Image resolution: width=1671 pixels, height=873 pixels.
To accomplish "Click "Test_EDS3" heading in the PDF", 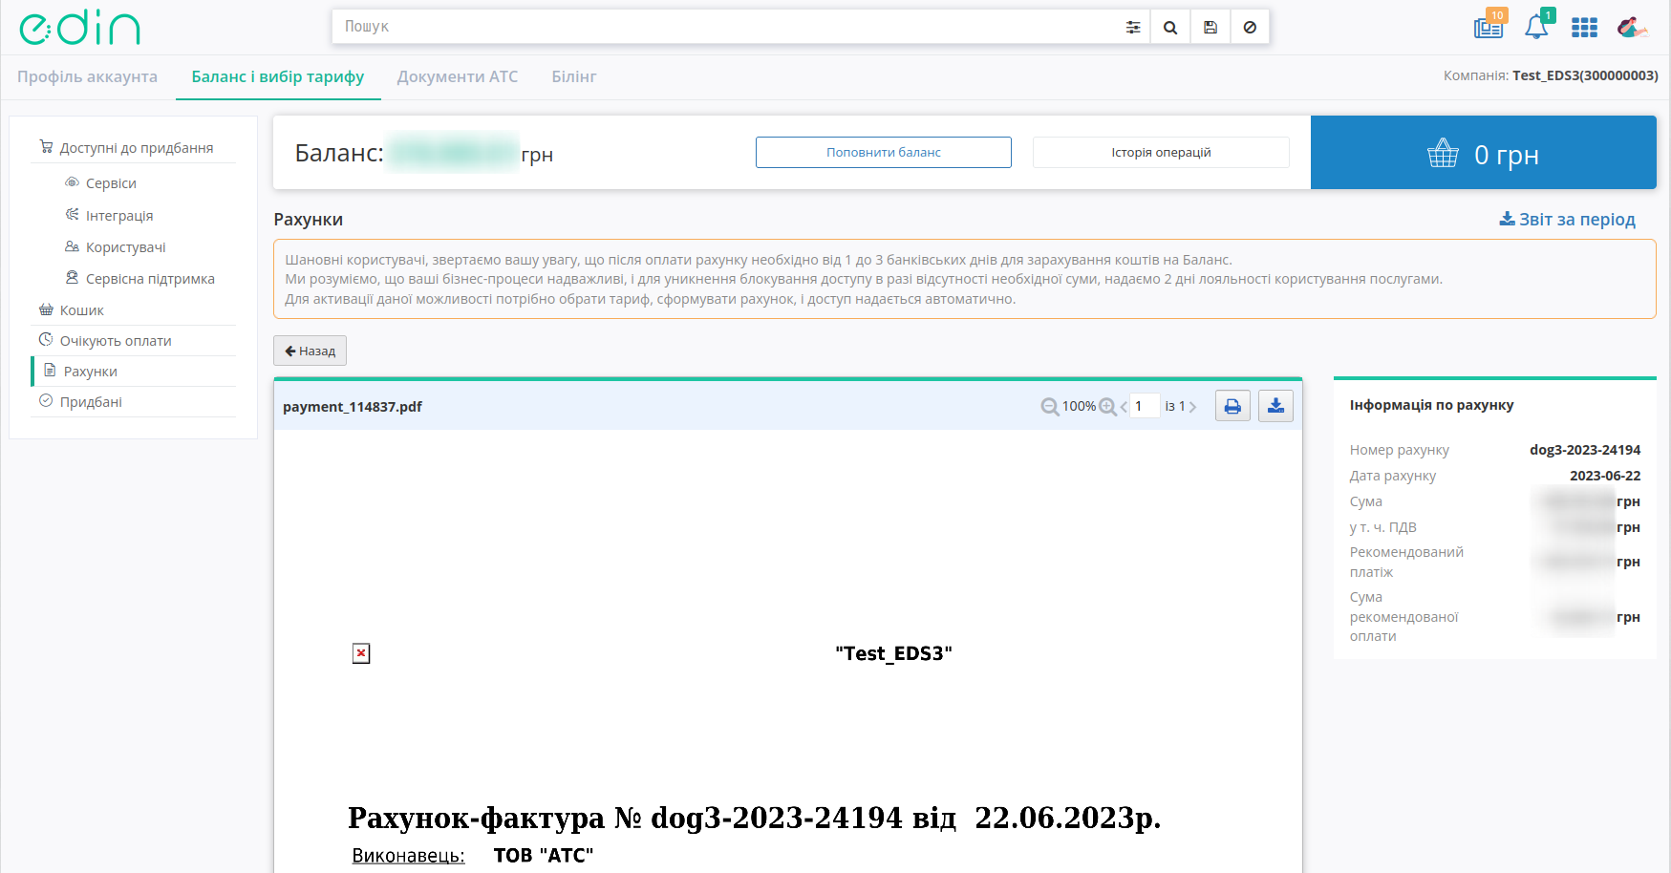I will 893,653.
